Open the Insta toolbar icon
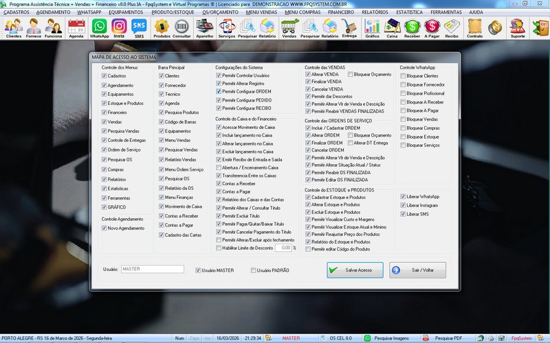Image resolution: width=550 pixels, height=343 pixels. pos(119,27)
